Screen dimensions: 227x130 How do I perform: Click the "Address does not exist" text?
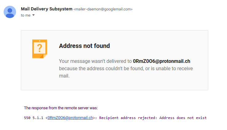[x=183, y=118]
